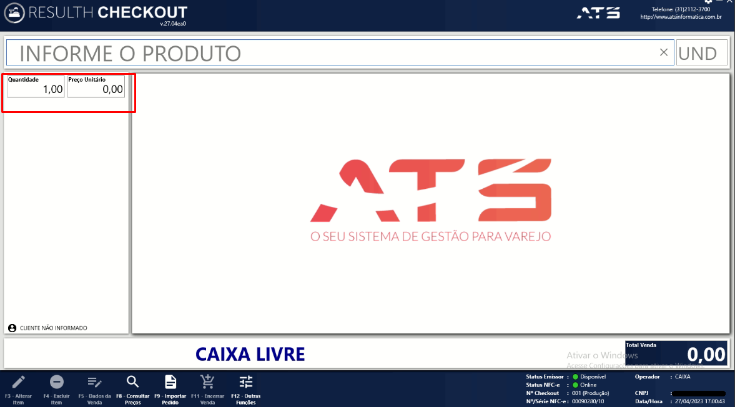This screenshot has width=735, height=407.
Task: Click the Status Emissor green indicator
Action: [575, 376]
